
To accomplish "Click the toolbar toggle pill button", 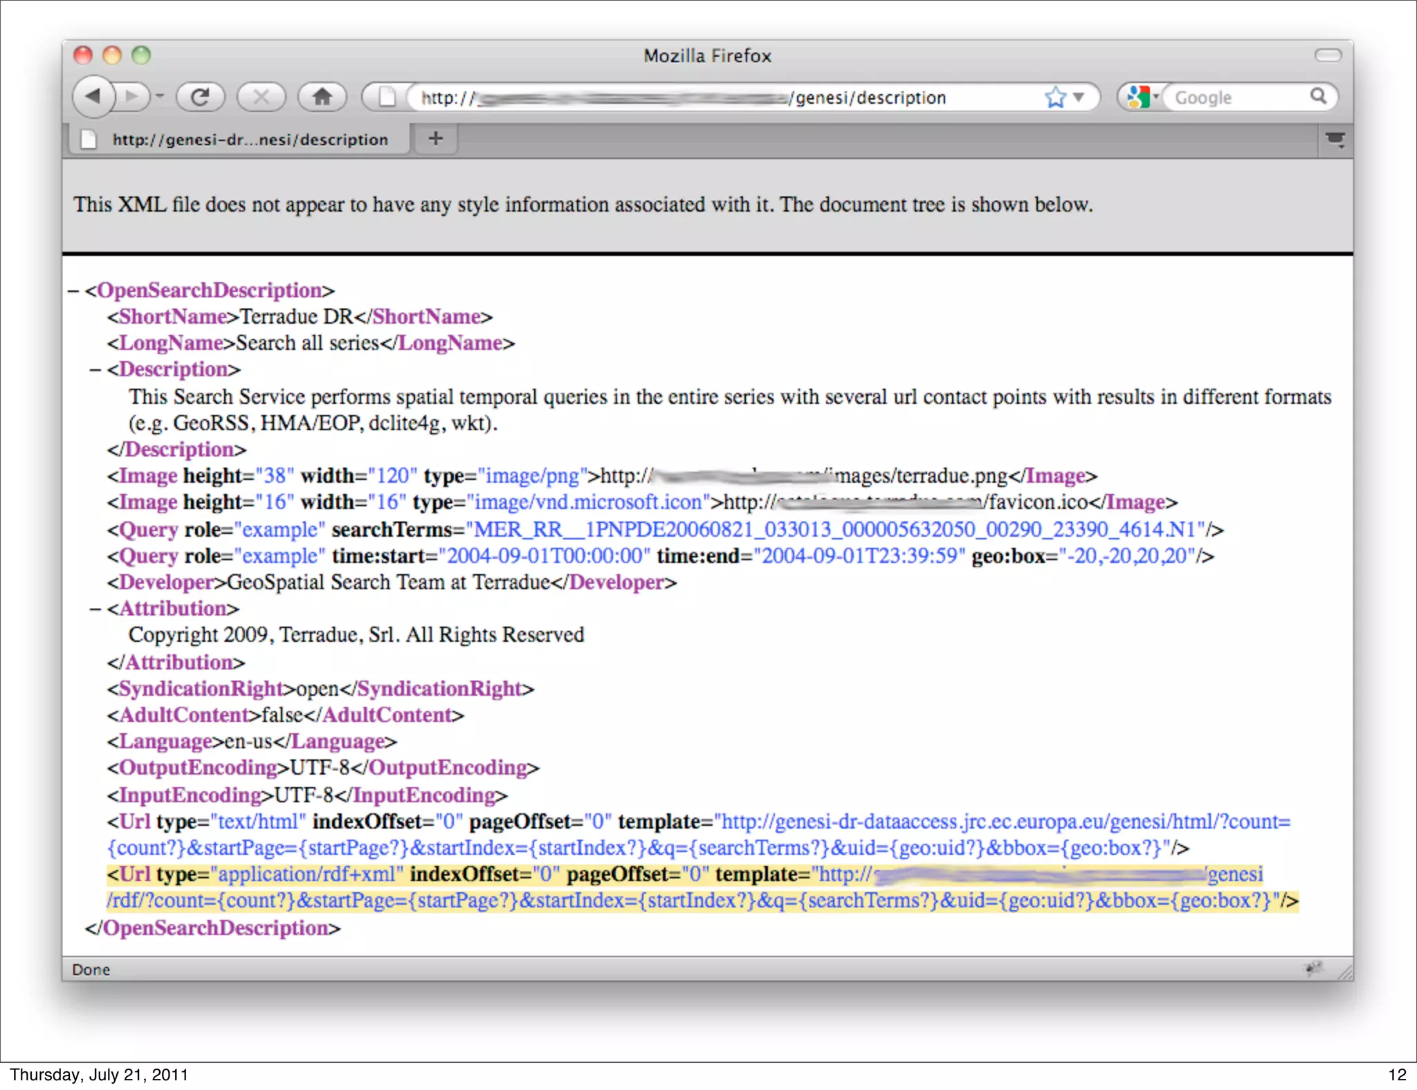I will 1327,55.
